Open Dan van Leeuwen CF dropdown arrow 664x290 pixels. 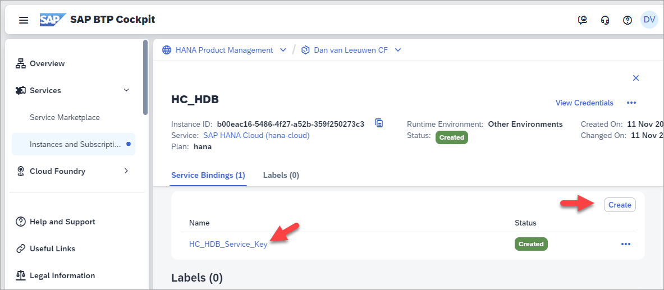(x=397, y=50)
